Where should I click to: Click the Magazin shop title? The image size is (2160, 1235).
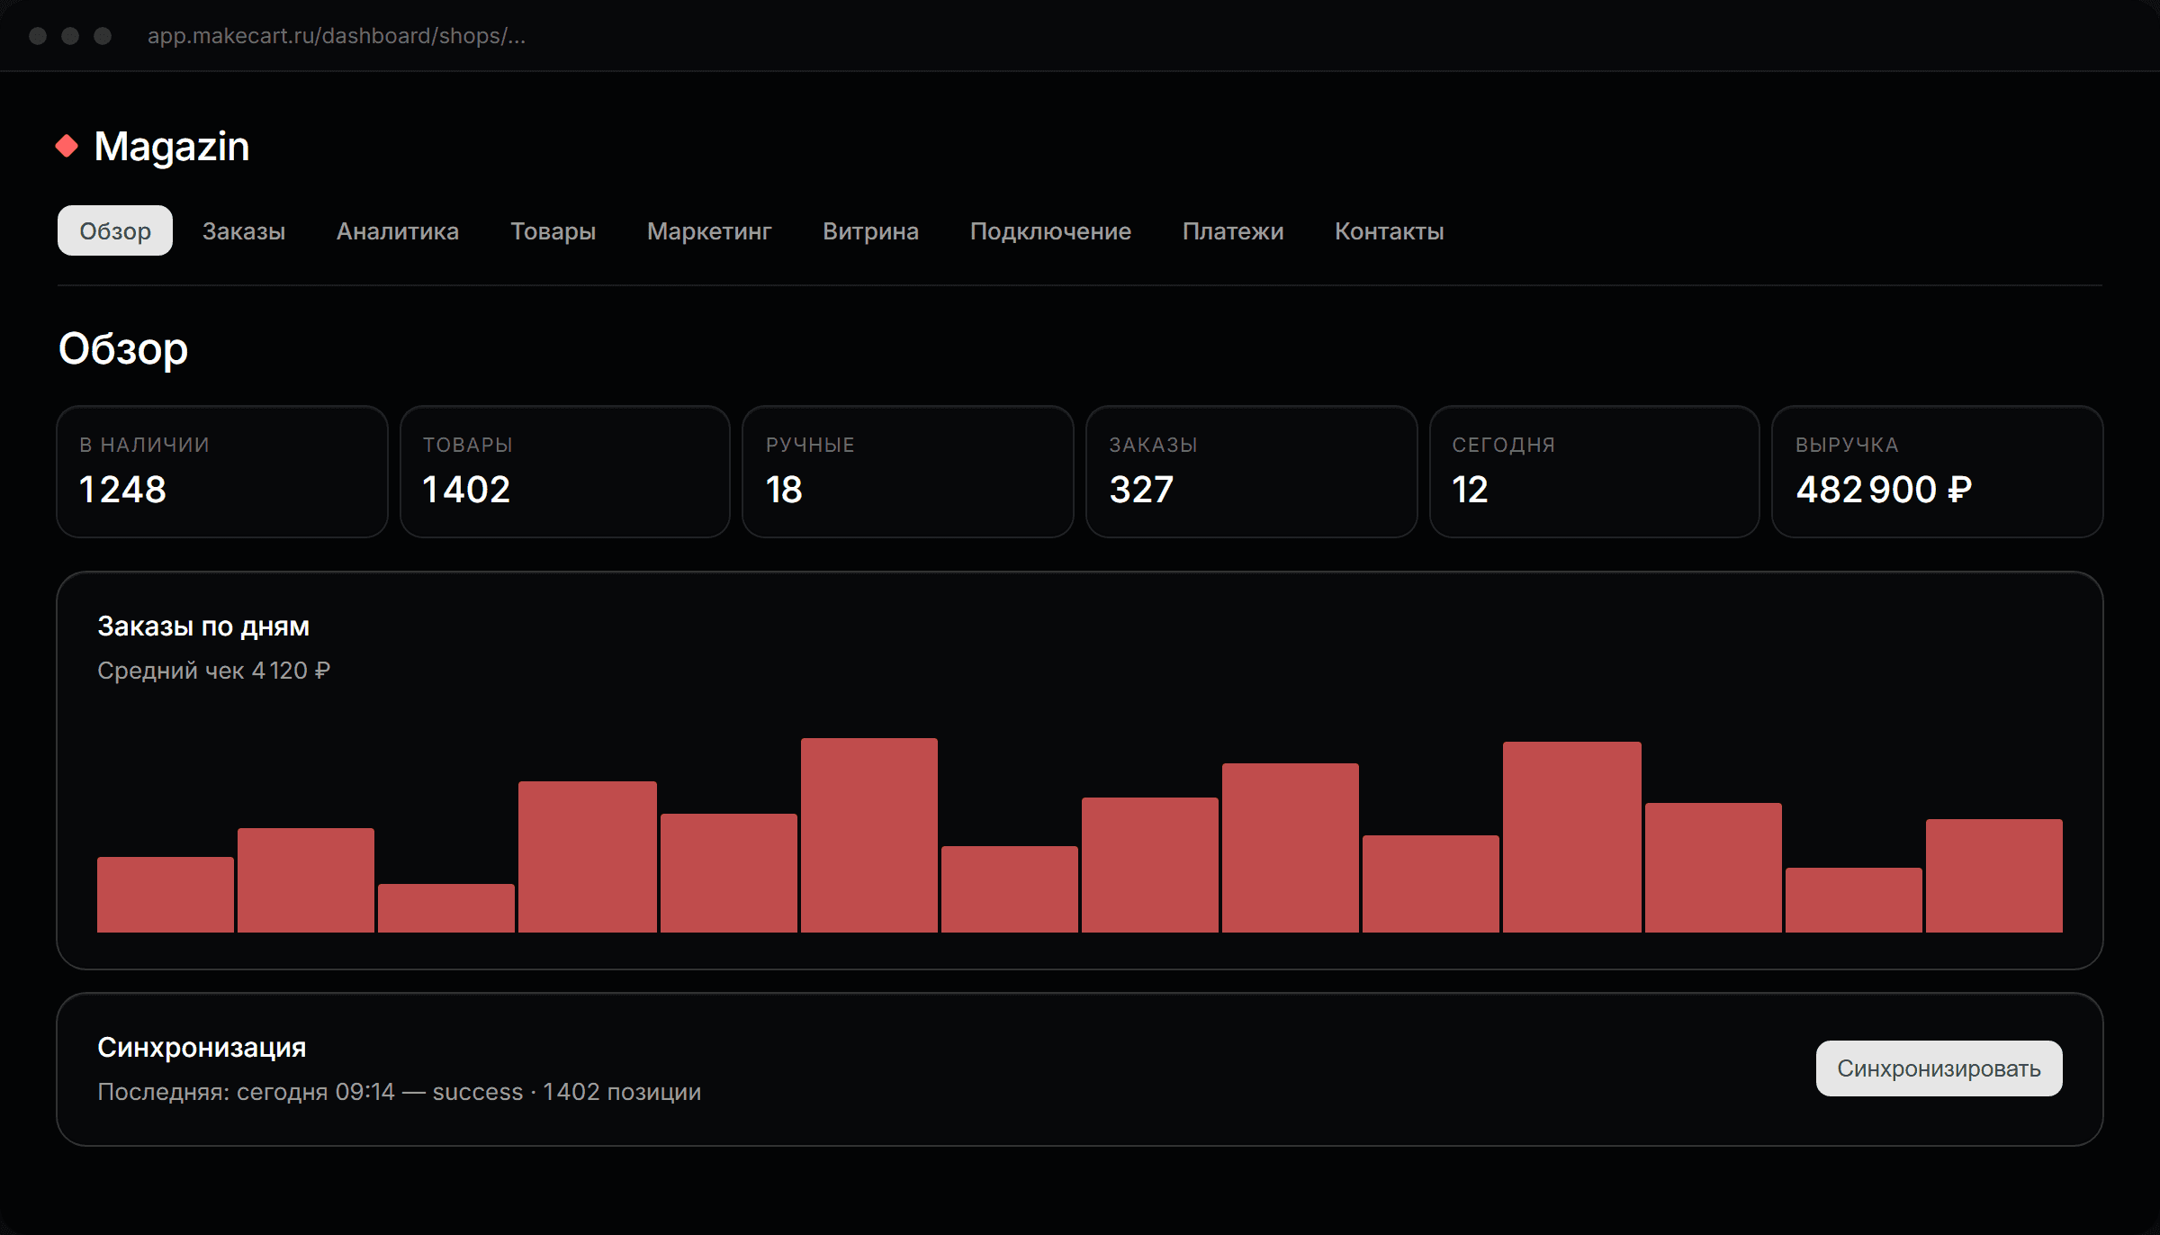(172, 146)
